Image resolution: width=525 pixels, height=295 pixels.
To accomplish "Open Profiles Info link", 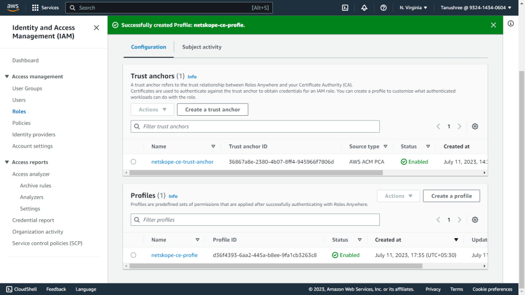I will (x=173, y=196).
